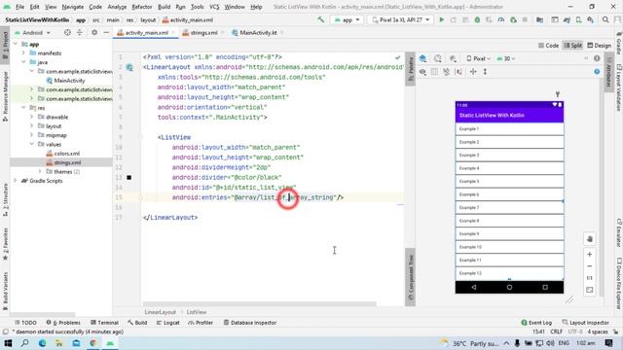Switch to the strings.xml editor tab
623x350 pixels.
pyautogui.click(x=203, y=32)
